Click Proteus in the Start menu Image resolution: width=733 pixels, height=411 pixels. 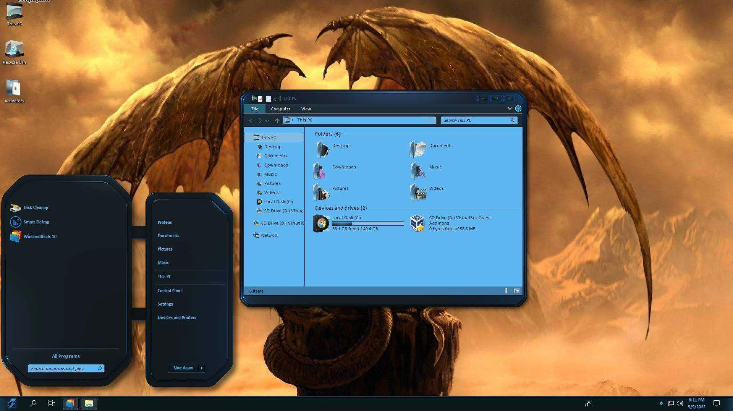click(x=165, y=222)
